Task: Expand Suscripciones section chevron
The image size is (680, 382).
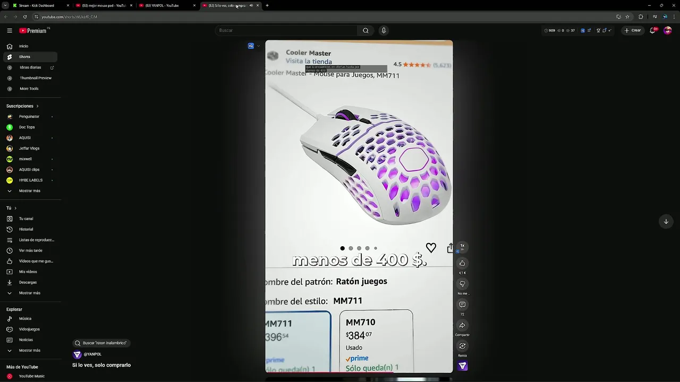Action: (x=37, y=106)
